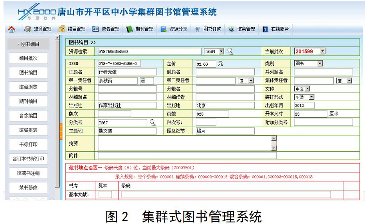The width and height of the screenshot is (365, 224).
Task: Click the 复本 copies field
Action: click(105, 194)
